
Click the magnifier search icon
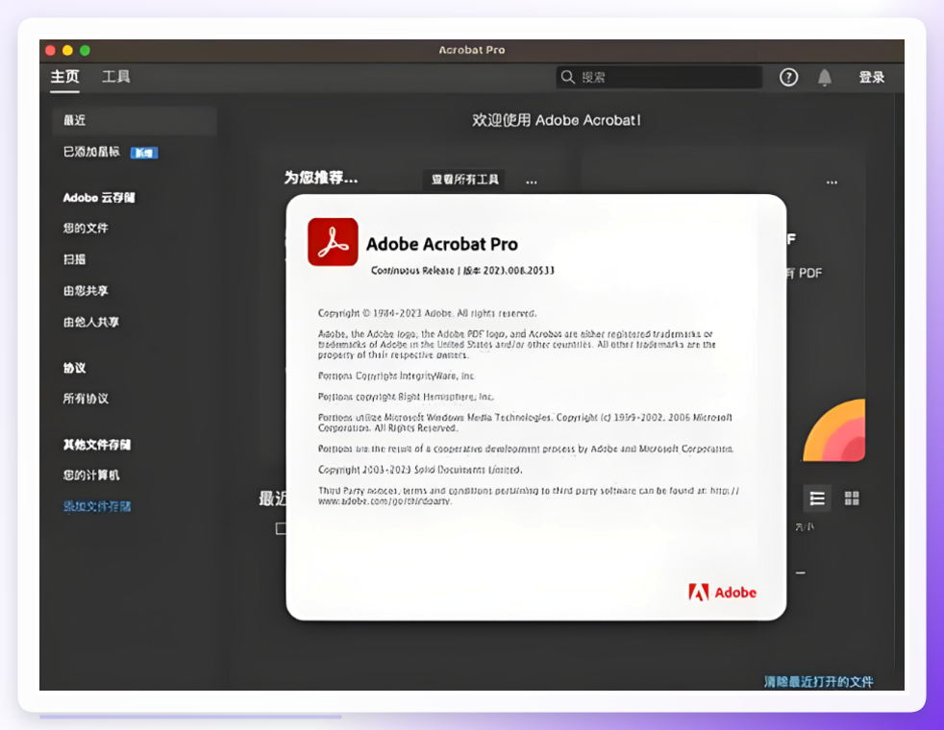coord(568,77)
